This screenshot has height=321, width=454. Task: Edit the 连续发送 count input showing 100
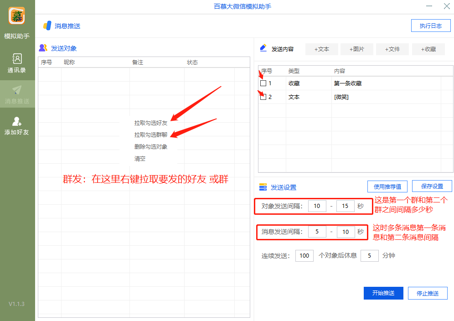tap(304, 256)
